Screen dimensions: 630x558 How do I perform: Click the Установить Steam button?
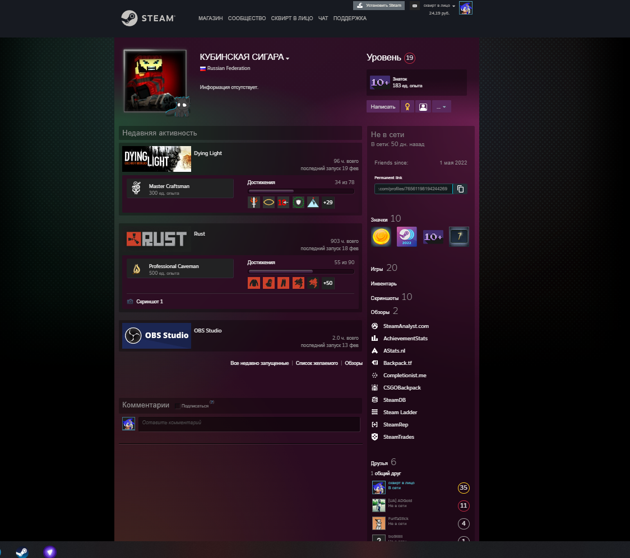click(x=379, y=6)
